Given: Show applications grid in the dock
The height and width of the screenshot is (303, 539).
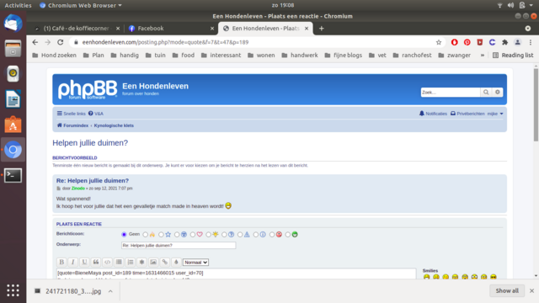Looking at the screenshot, I should point(13,290).
